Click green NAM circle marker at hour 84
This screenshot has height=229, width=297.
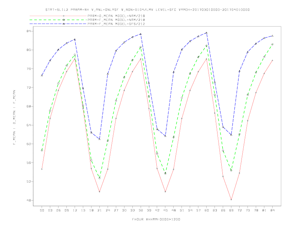pyautogui.click(x=272, y=45)
